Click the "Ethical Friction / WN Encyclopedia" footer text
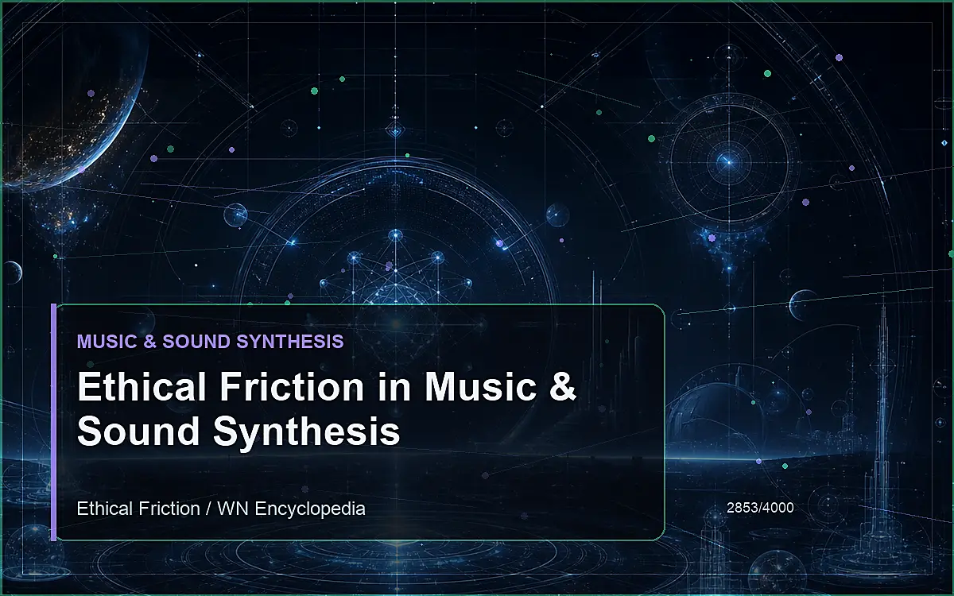This screenshot has width=954, height=596. tap(221, 509)
